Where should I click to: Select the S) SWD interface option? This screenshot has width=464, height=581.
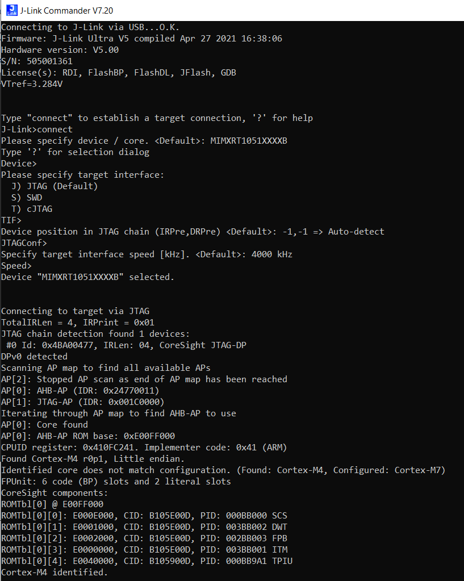click(27, 197)
